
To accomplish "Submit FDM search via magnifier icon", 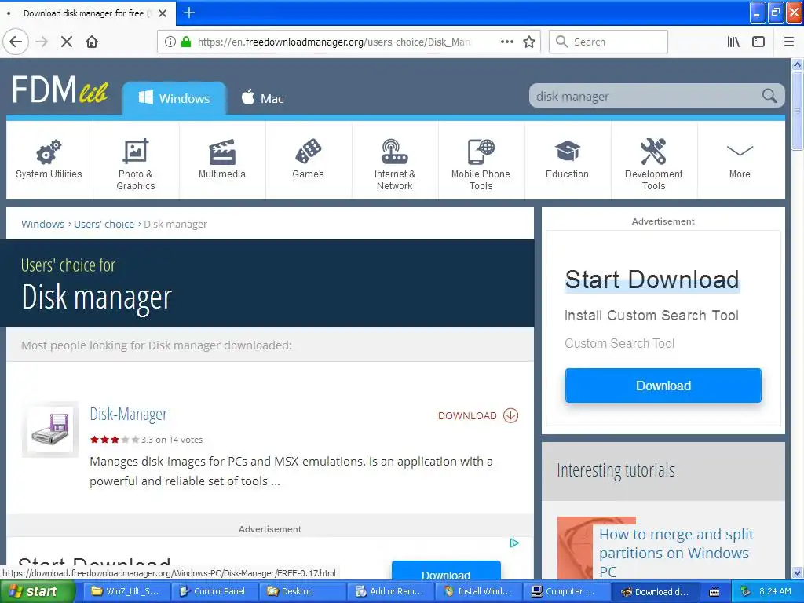I will click(769, 95).
